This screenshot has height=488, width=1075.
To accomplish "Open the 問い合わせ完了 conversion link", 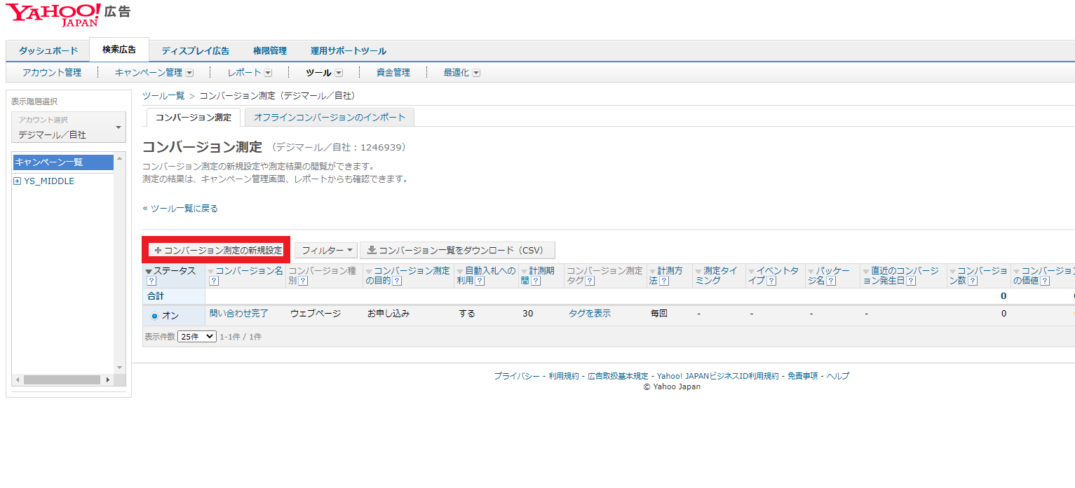I will click(239, 314).
